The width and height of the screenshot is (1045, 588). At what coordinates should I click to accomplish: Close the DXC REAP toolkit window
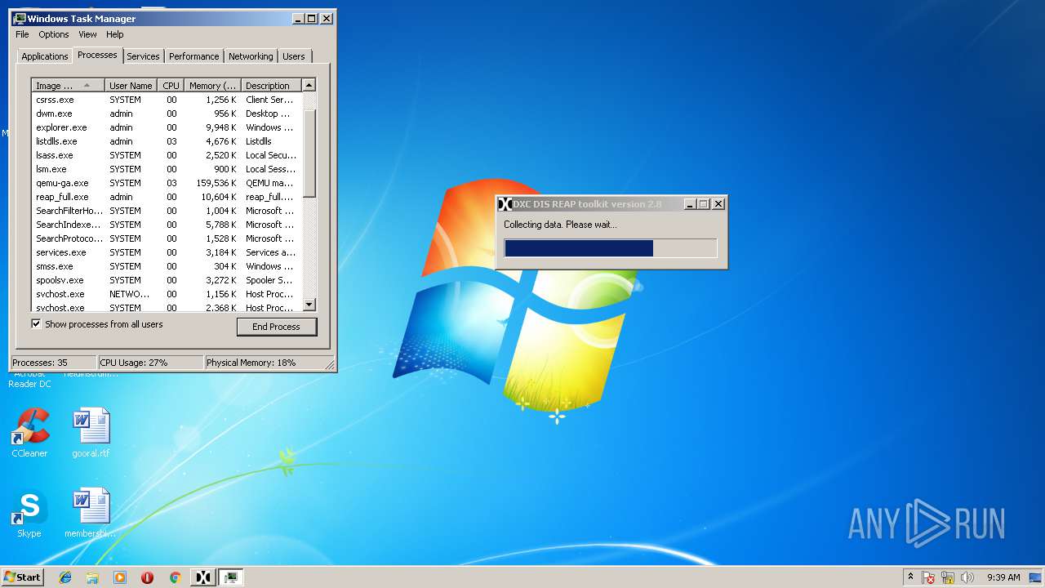[x=718, y=204]
